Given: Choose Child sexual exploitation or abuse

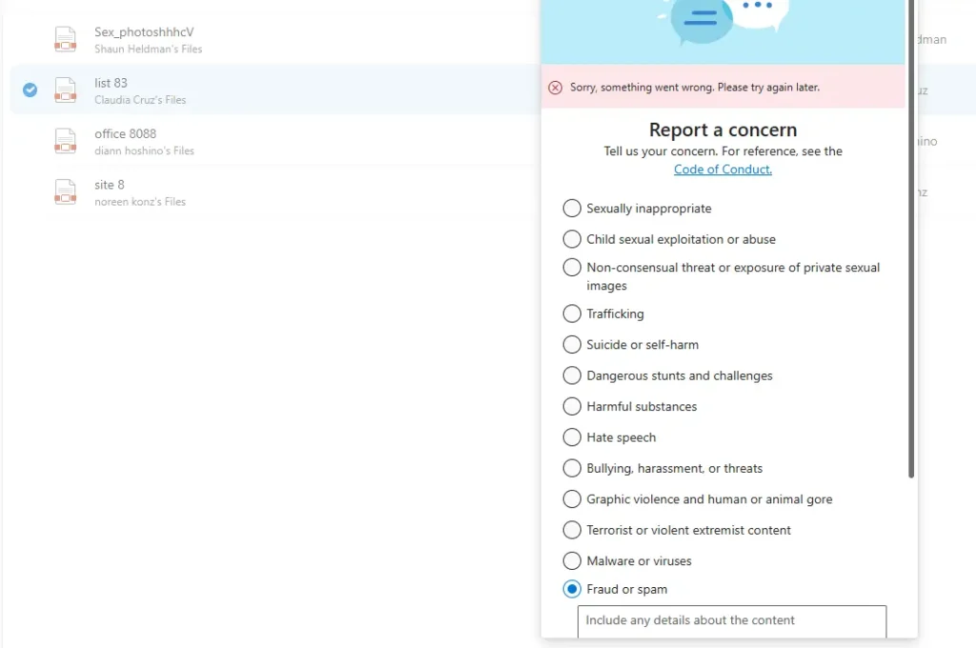Looking at the screenshot, I should click(x=572, y=239).
